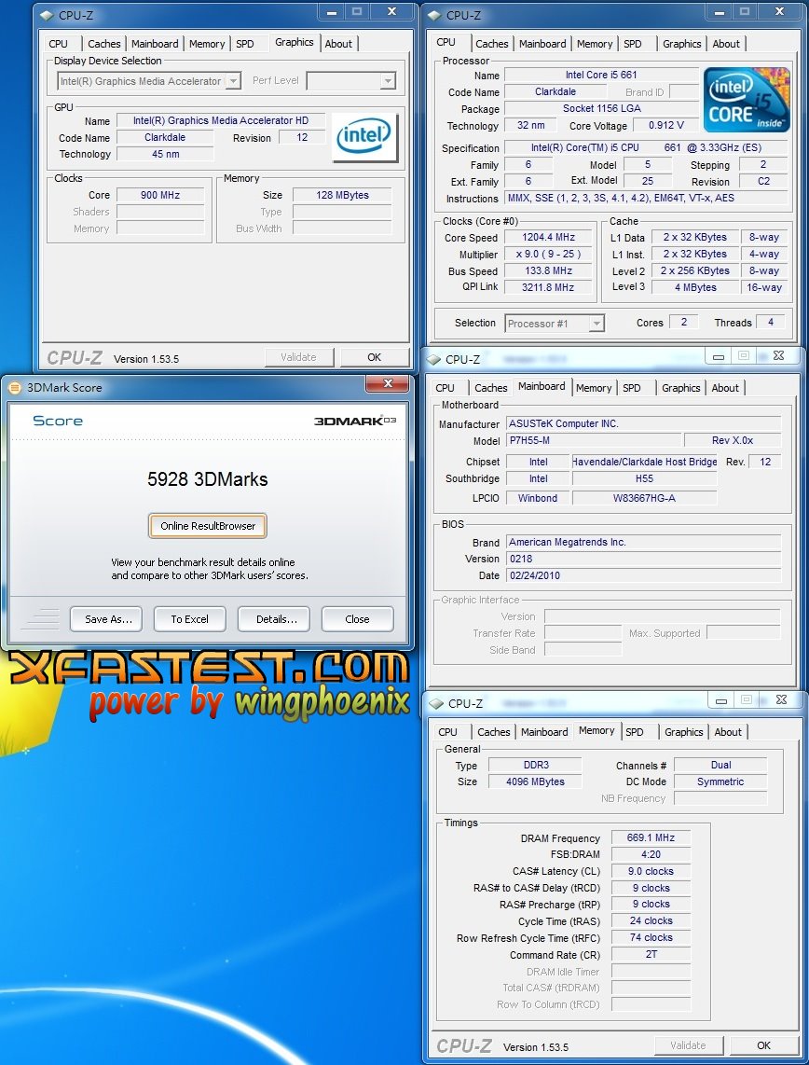
Task: Click the 3DMark03 logo in the Score dialog
Action: 355,422
